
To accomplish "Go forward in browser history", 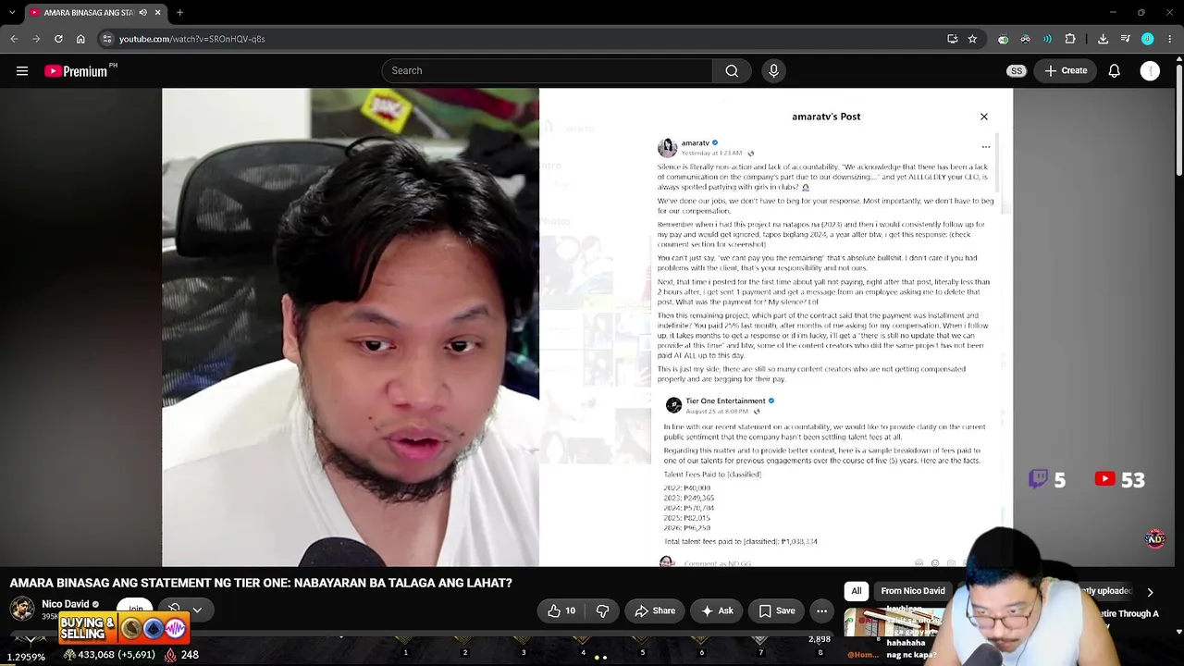I will coord(36,39).
